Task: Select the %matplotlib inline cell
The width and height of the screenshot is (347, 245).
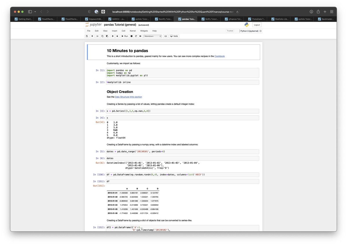Action: (182, 82)
